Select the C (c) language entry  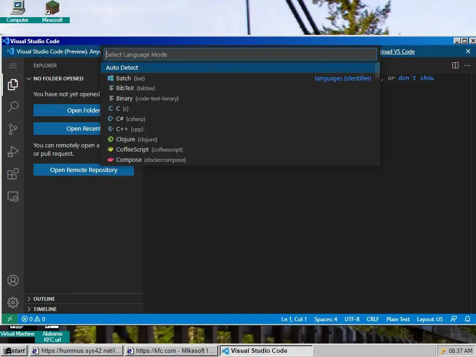[x=238, y=109]
